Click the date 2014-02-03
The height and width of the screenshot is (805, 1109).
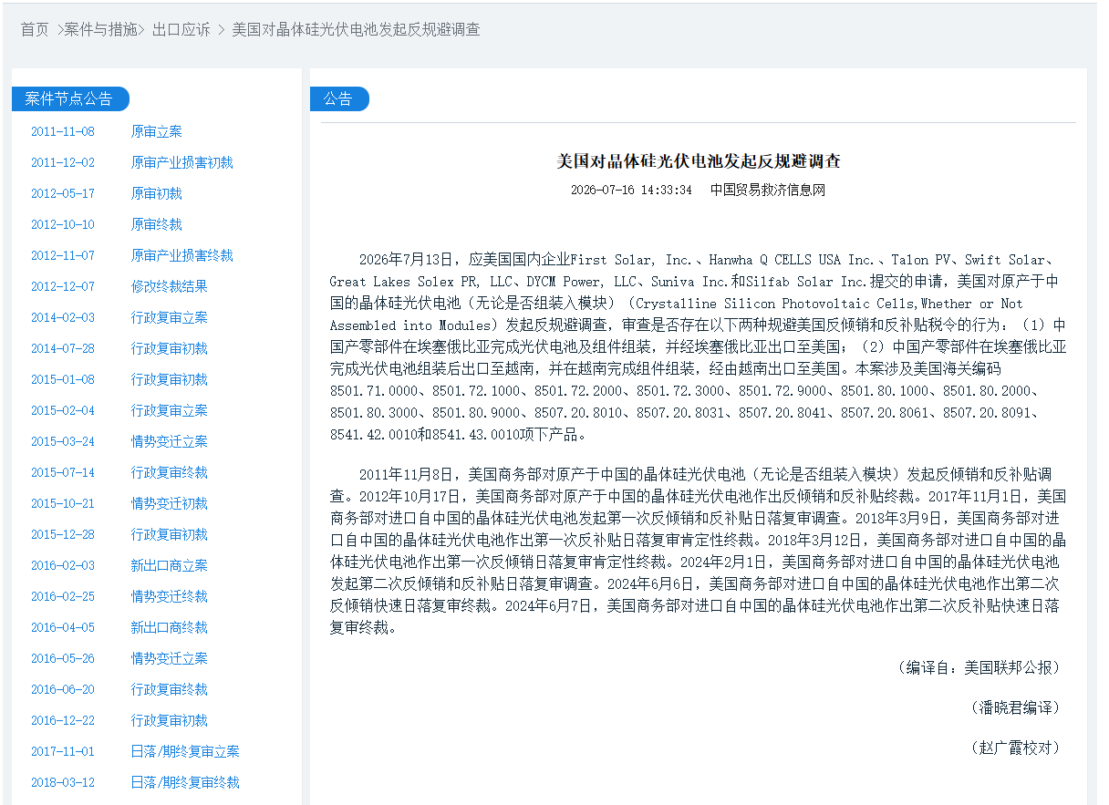[x=63, y=317]
